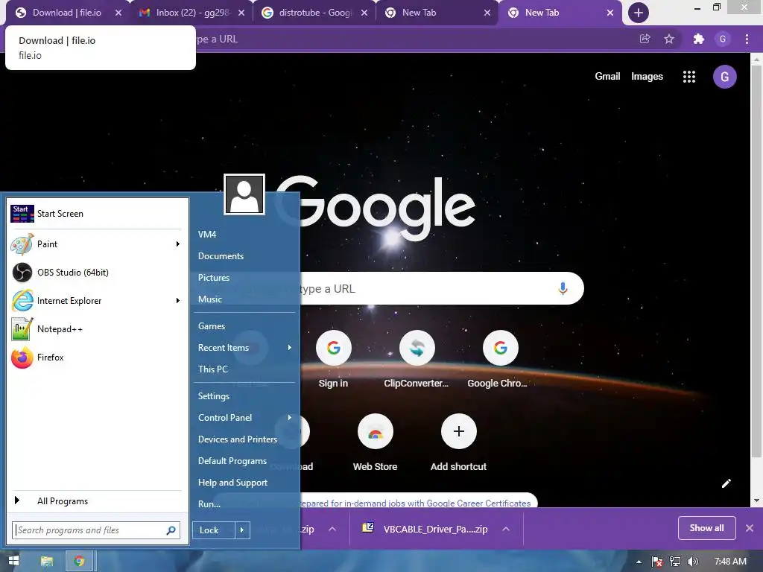
Task: Show hidden tray icons arrow
Action: (639, 562)
